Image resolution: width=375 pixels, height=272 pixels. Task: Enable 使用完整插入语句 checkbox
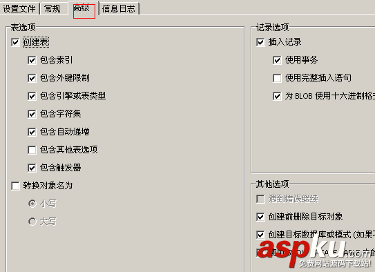(277, 78)
